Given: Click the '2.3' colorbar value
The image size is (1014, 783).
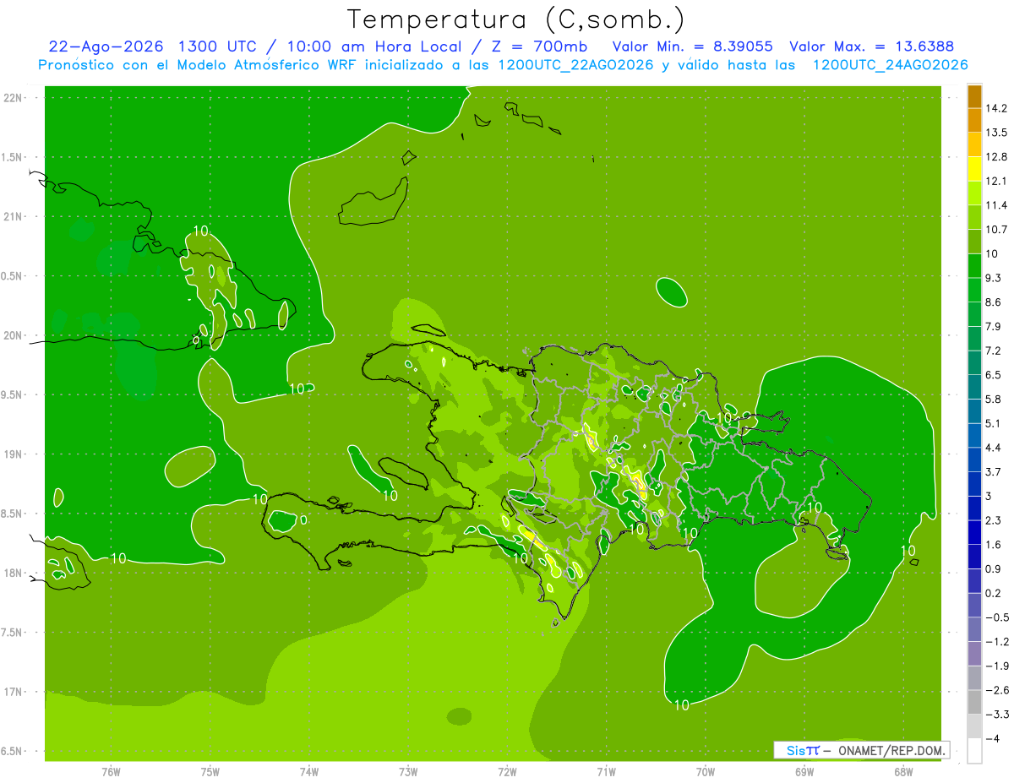Looking at the screenshot, I should (x=993, y=520).
